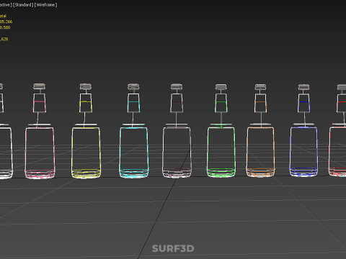Pick the cap above the cyan bottle
The height and width of the screenshot is (259, 346).
pyautogui.click(x=133, y=86)
